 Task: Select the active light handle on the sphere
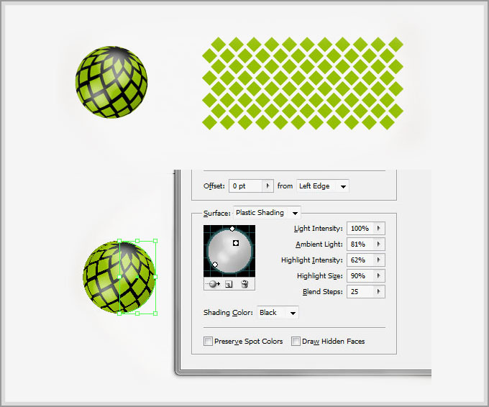236,243
